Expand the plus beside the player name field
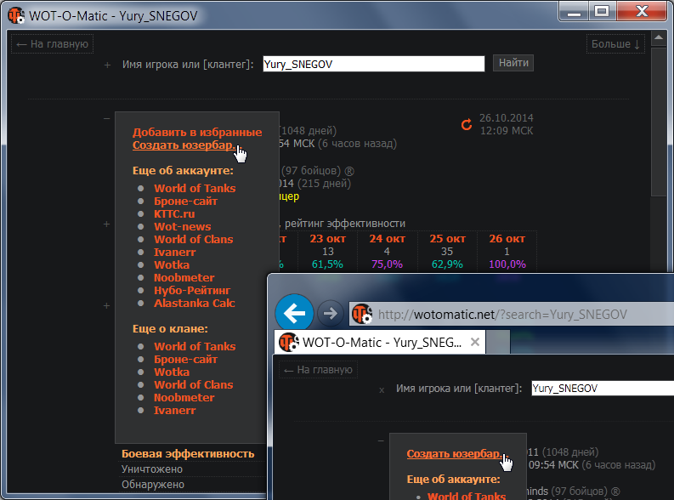This screenshot has height=500, width=674. 107,65
